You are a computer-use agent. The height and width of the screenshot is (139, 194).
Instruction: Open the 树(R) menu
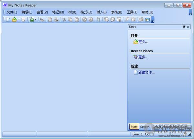[x=72, y=12]
